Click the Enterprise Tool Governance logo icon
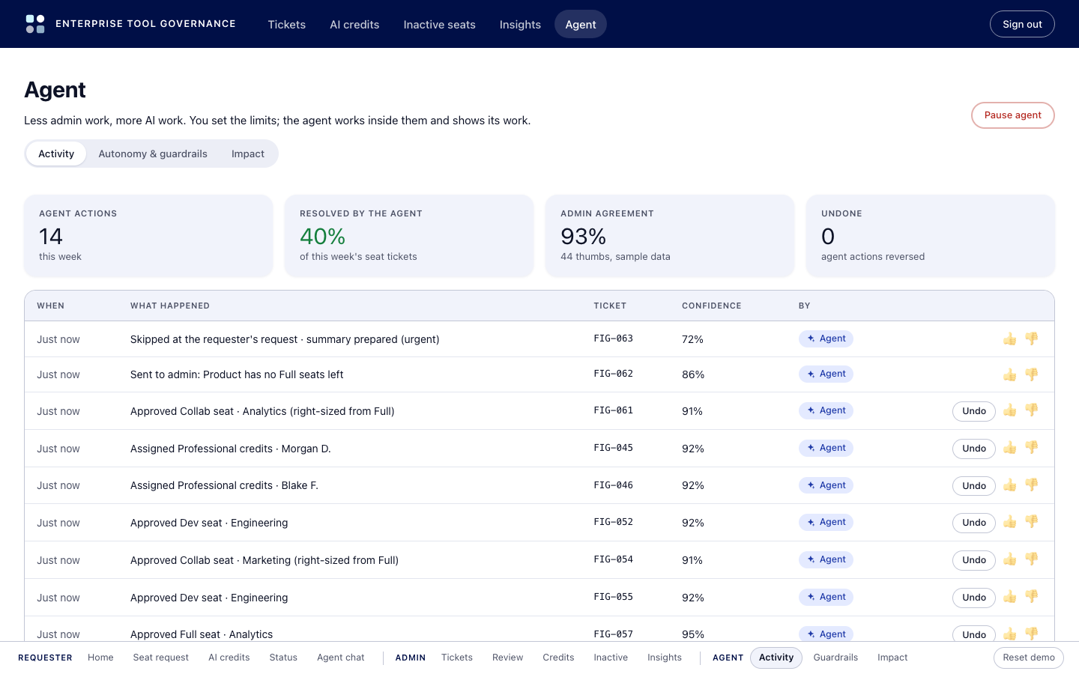The width and height of the screenshot is (1079, 674). click(35, 24)
